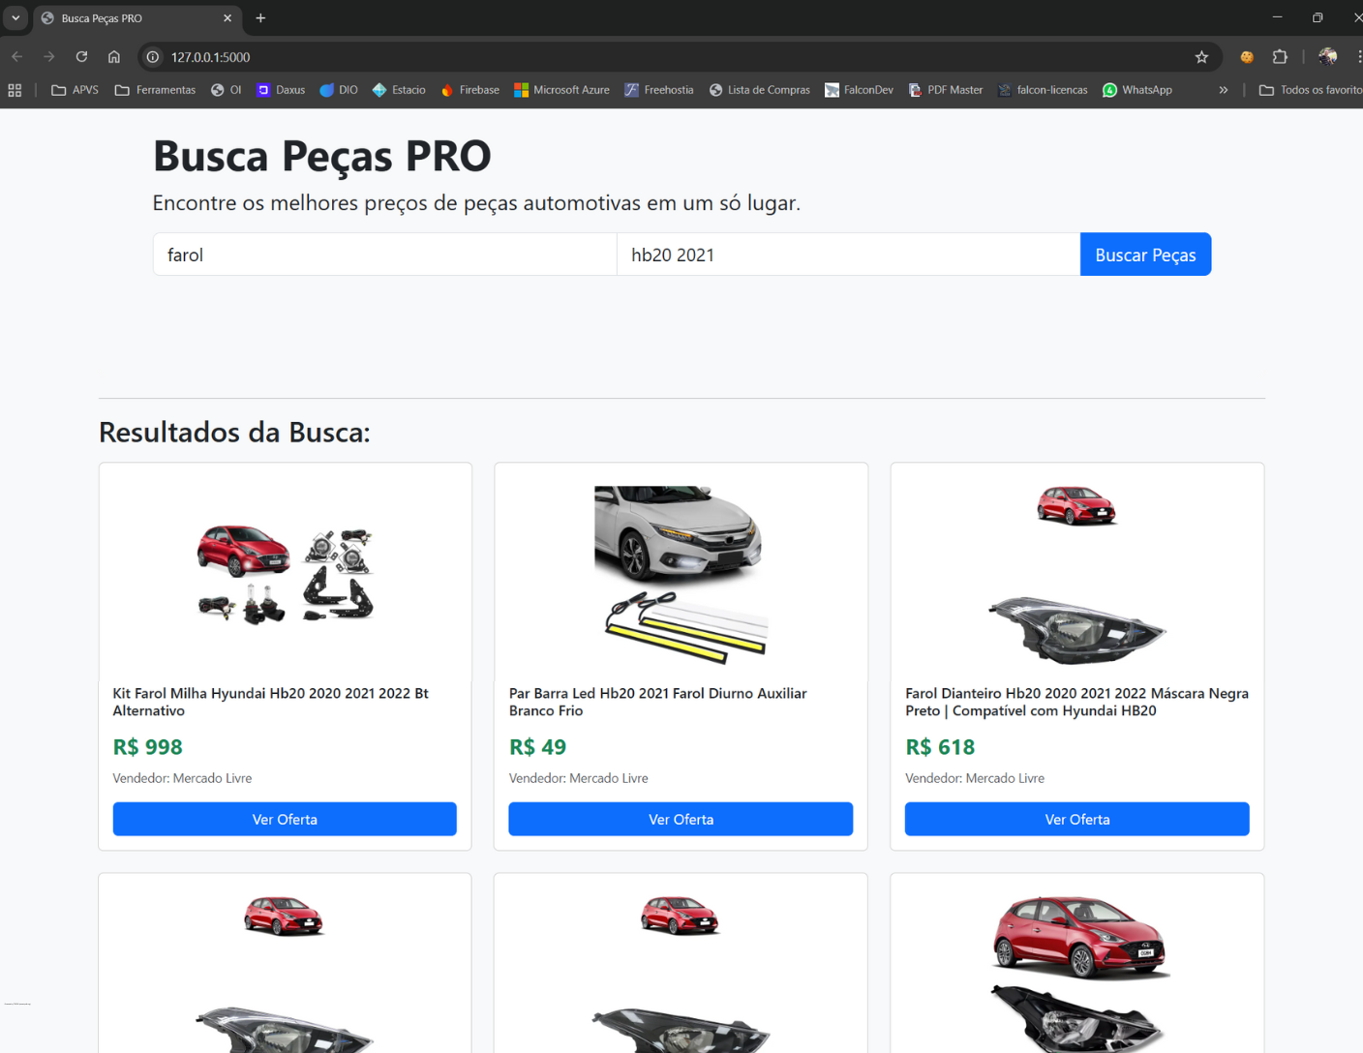Screen dimensions: 1363x1053
Task: Expand the Ferramentas bookmarks folder
Action: coord(155,90)
